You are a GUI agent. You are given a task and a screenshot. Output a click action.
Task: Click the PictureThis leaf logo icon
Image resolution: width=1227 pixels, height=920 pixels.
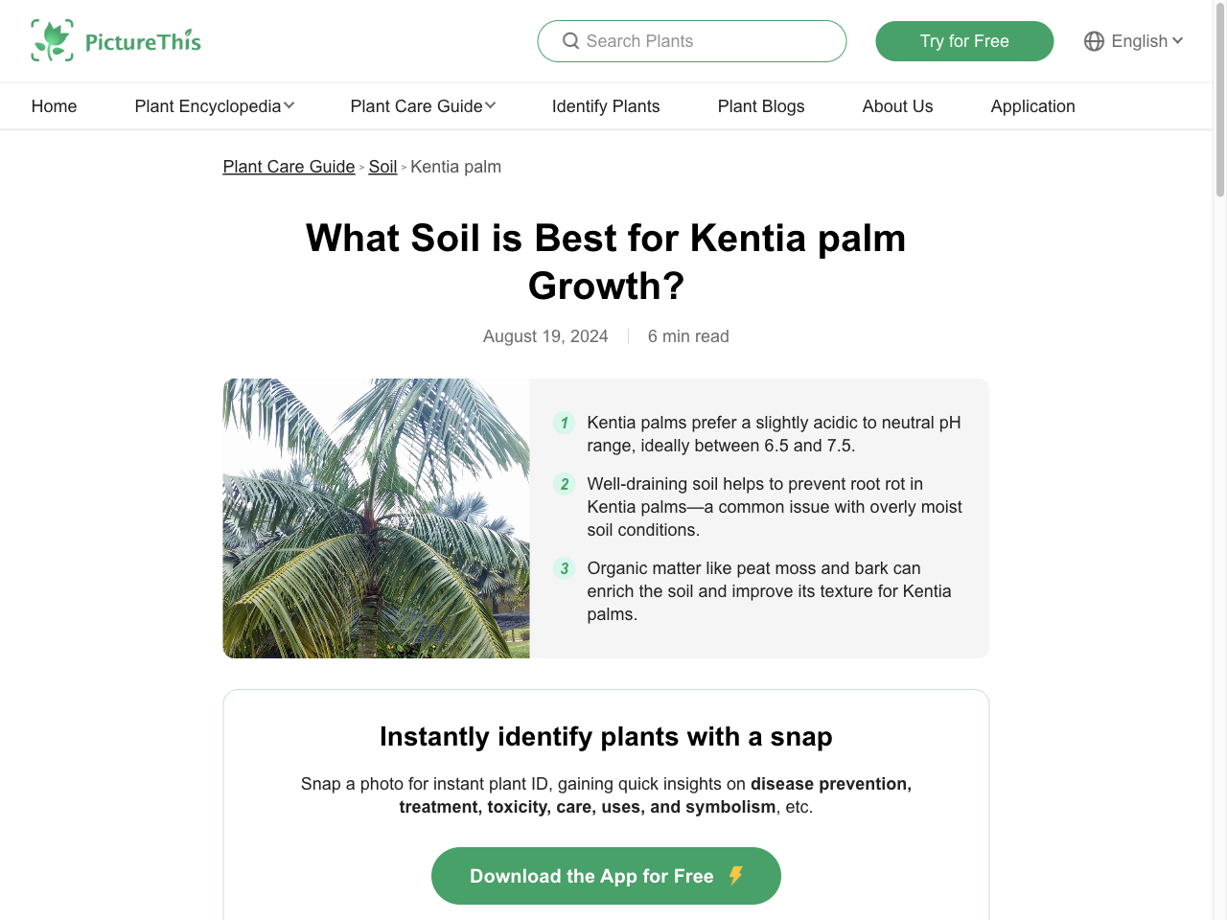(x=53, y=40)
